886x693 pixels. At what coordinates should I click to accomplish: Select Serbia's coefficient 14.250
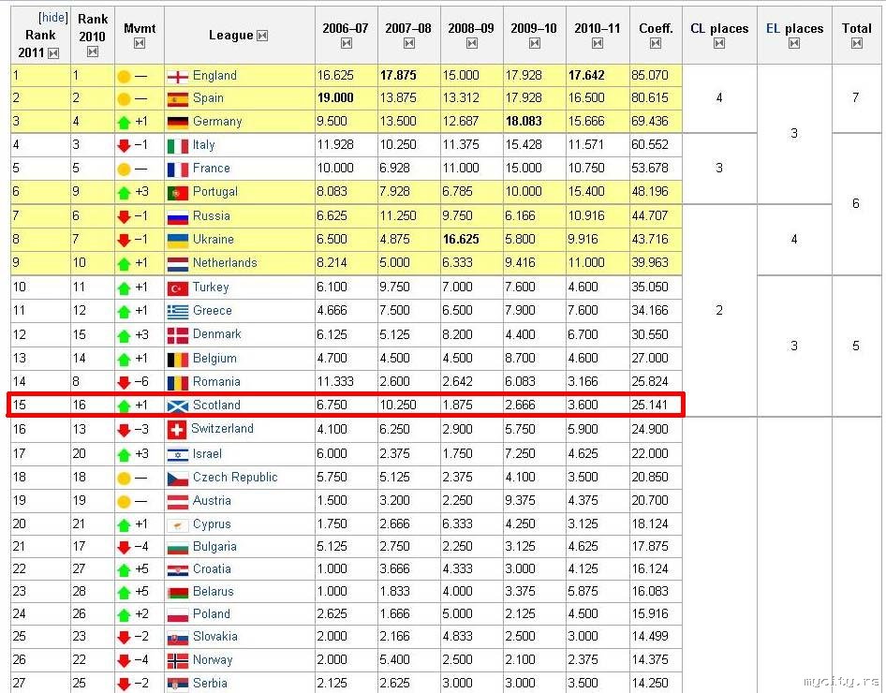[649, 683]
